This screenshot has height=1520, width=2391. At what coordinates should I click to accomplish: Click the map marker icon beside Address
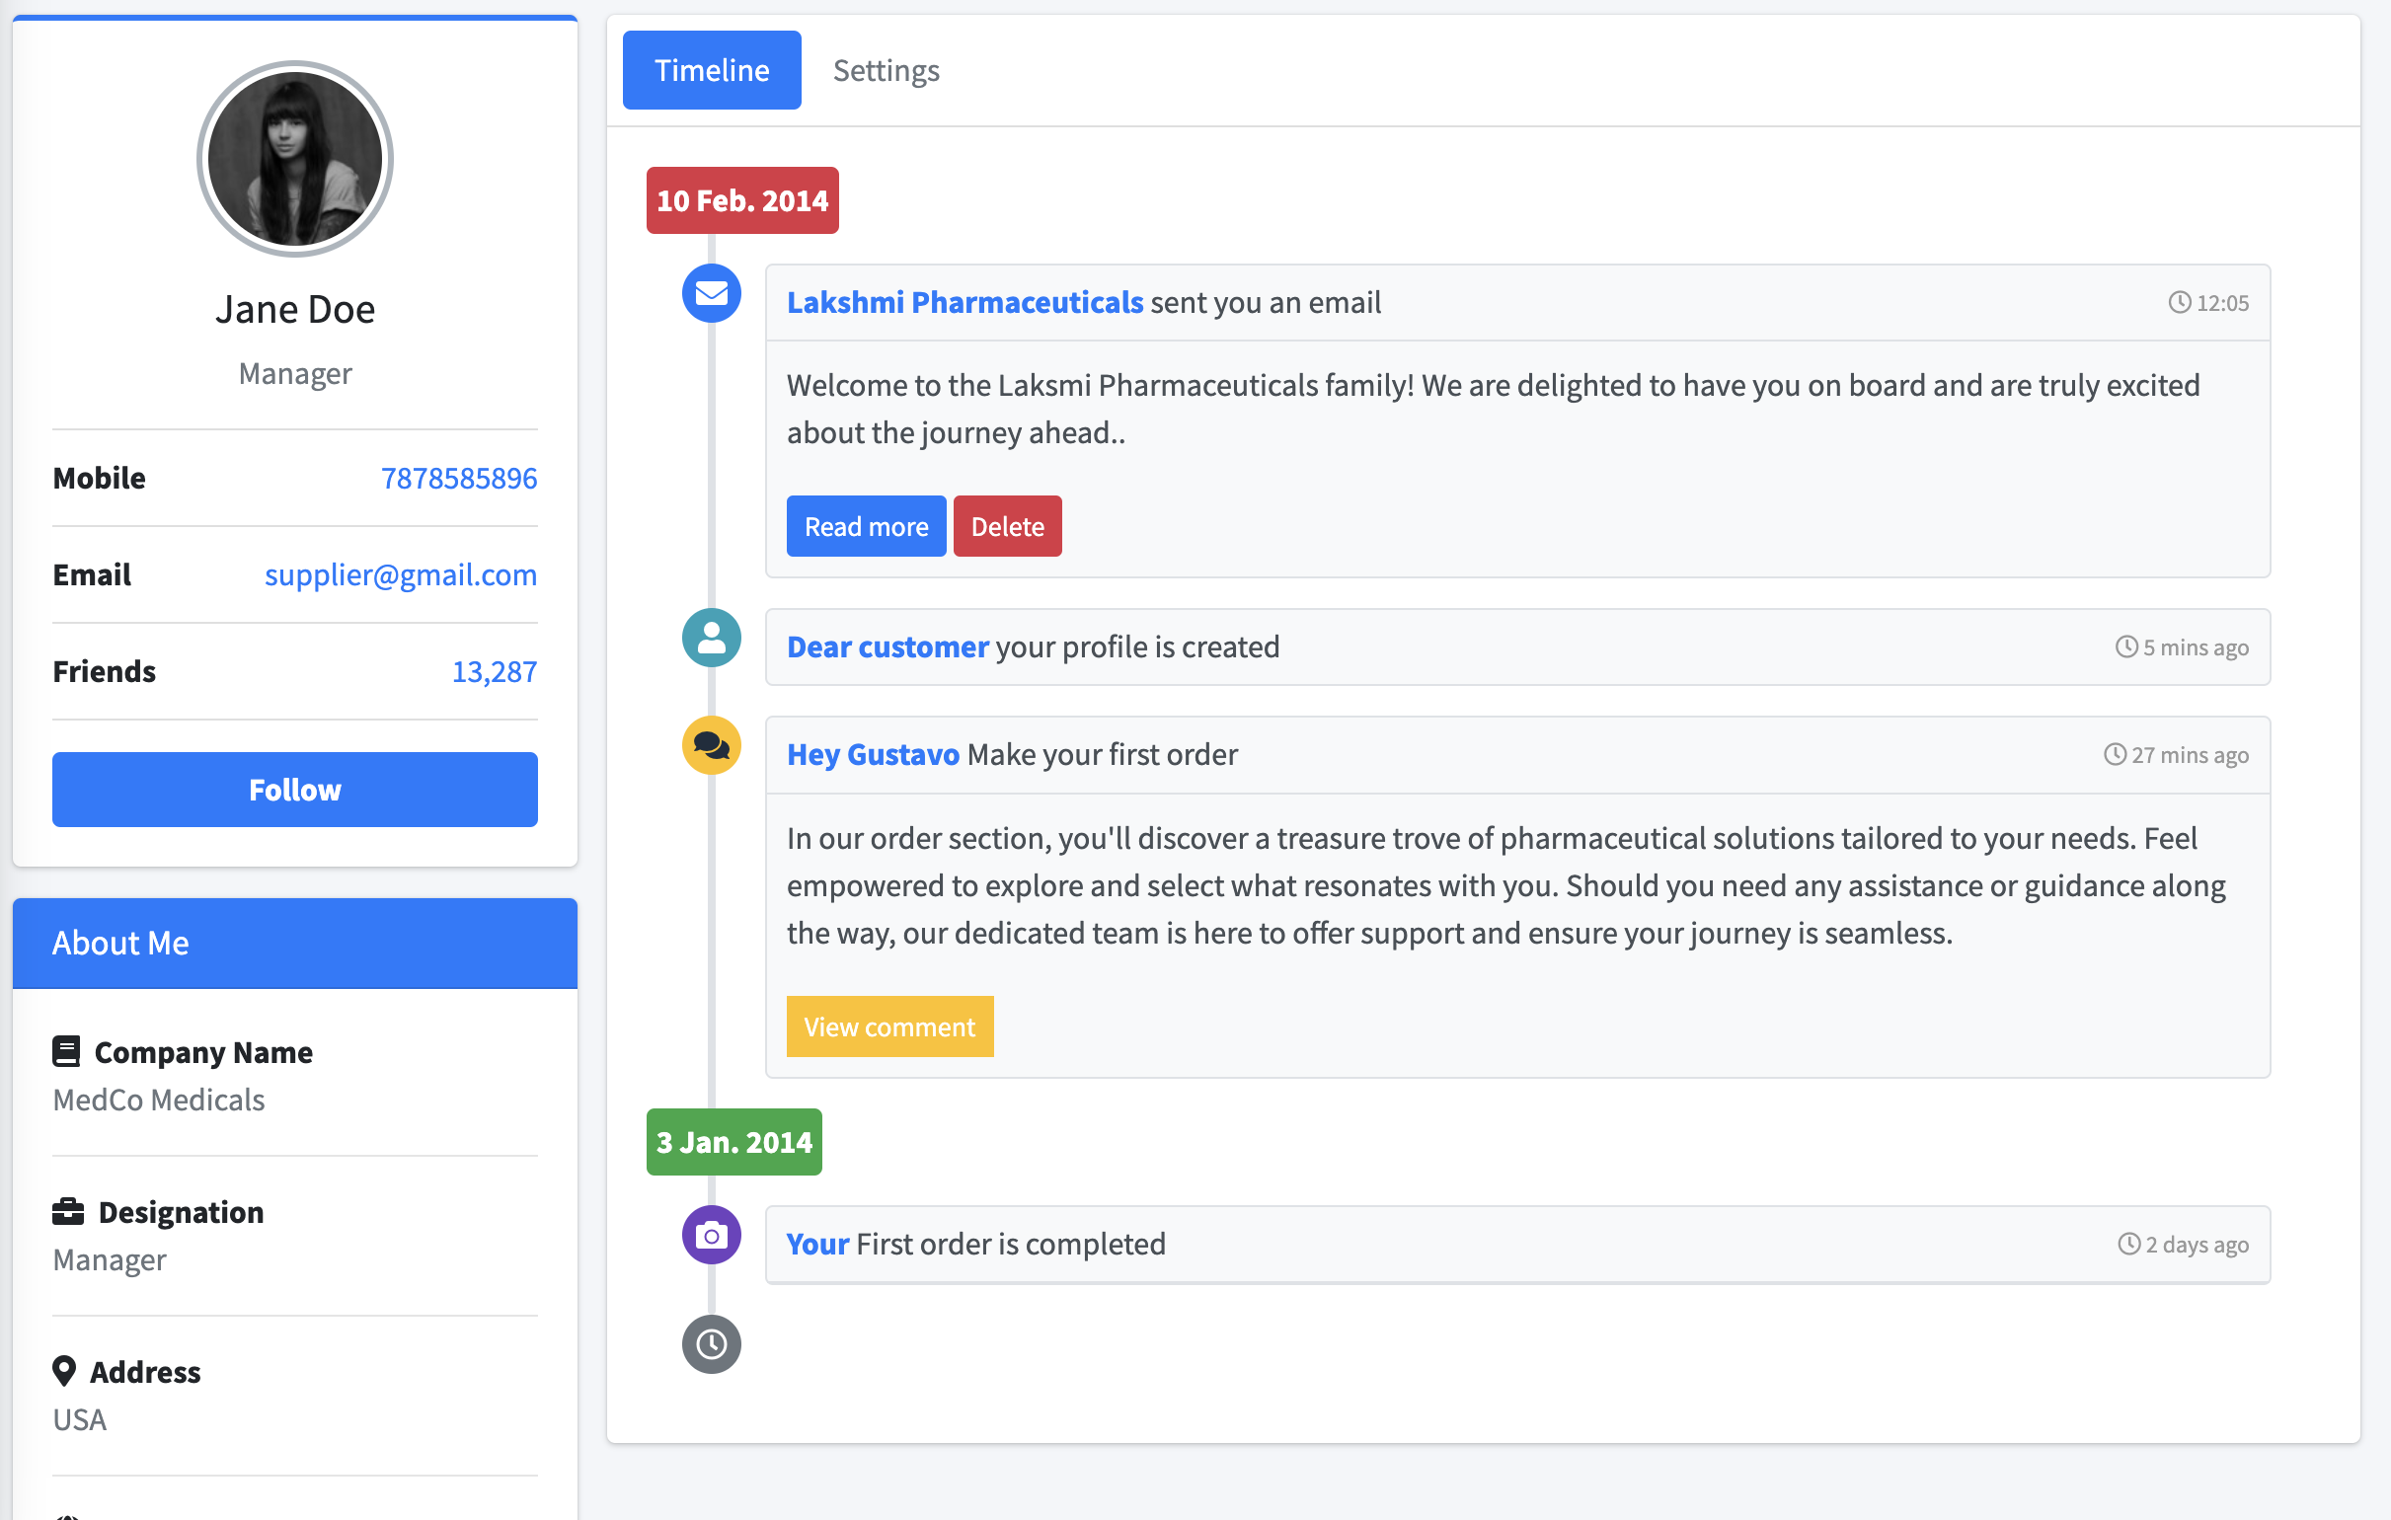64,1371
